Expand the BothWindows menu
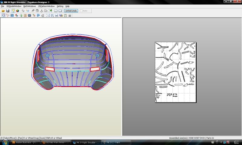 click(x=29, y=6)
